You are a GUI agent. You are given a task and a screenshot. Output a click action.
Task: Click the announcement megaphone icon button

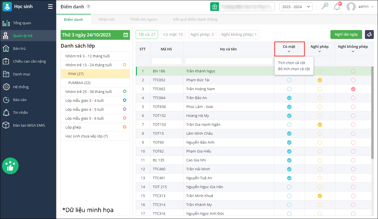369,35
